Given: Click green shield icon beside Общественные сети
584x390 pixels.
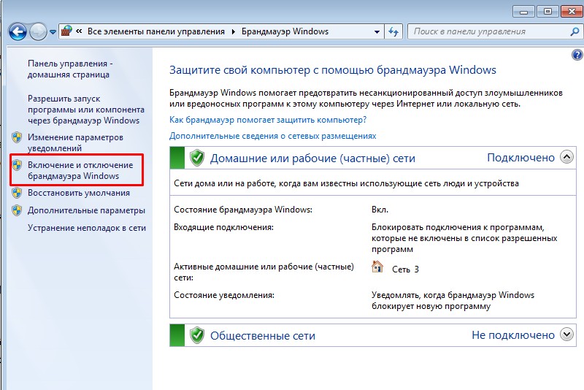Looking at the screenshot, I should (x=196, y=335).
